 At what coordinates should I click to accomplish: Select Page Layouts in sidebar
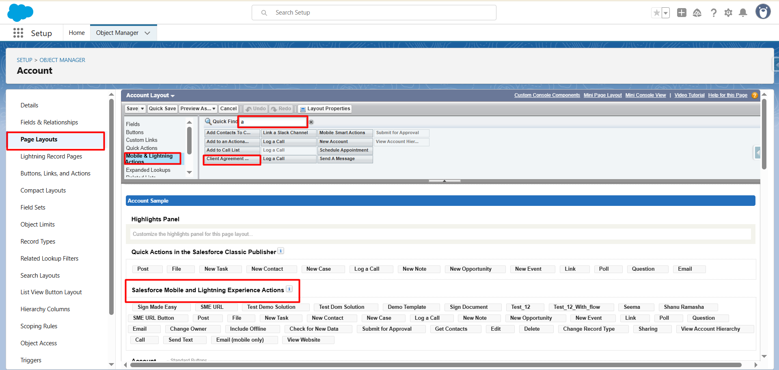[x=39, y=139]
